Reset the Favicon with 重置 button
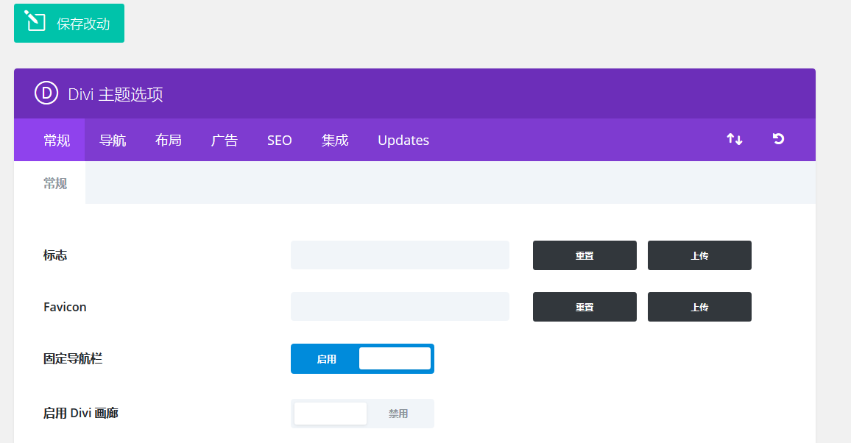 [x=585, y=307]
